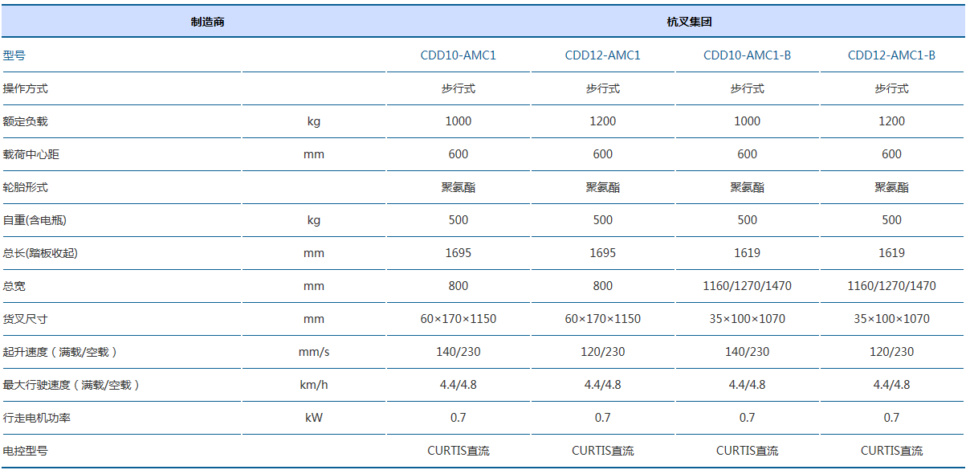Click 1160/1270/1470 width for CDD10-AMC1-B

748,286
